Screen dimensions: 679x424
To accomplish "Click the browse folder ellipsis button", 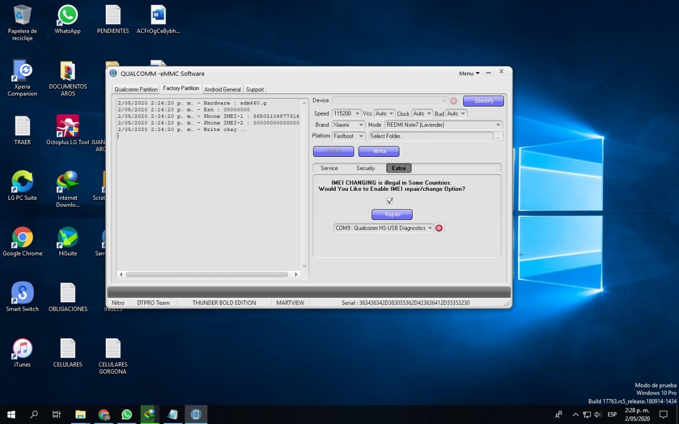I will point(498,137).
